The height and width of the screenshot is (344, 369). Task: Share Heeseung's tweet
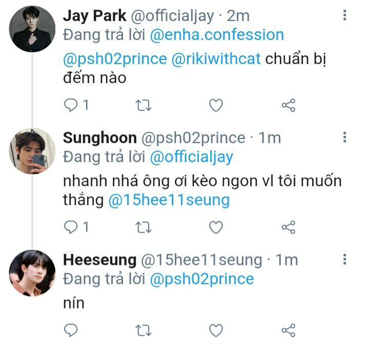(289, 329)
